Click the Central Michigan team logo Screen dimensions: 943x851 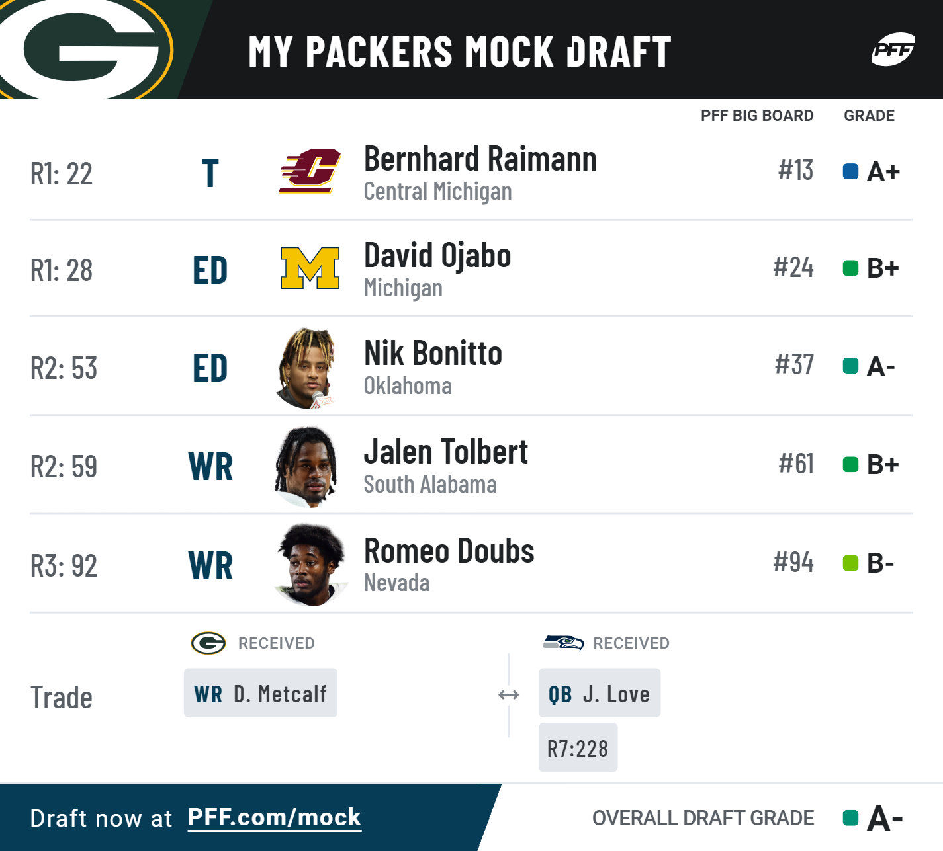pos(310,171)
